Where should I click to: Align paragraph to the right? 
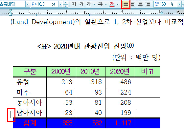[148, 4]
